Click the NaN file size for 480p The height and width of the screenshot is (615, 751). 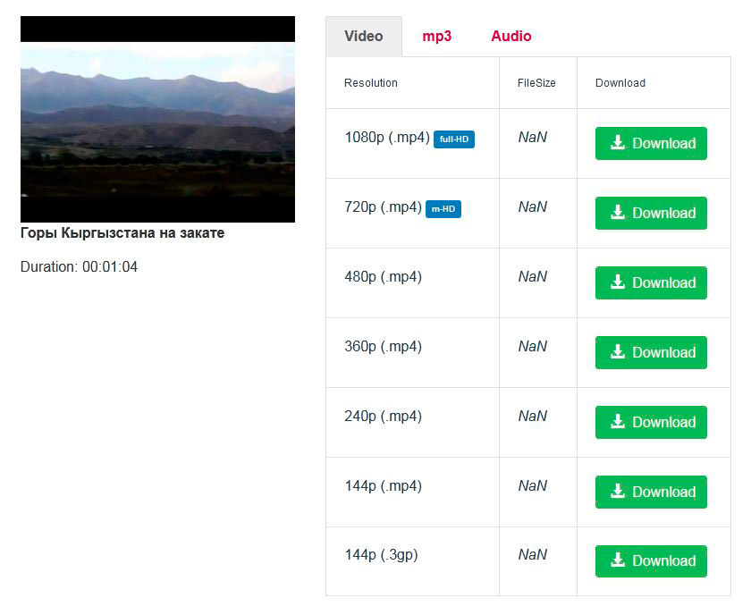[x=533, y=277]
